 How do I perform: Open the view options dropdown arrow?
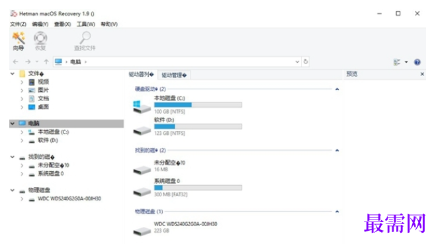[406, 62]
